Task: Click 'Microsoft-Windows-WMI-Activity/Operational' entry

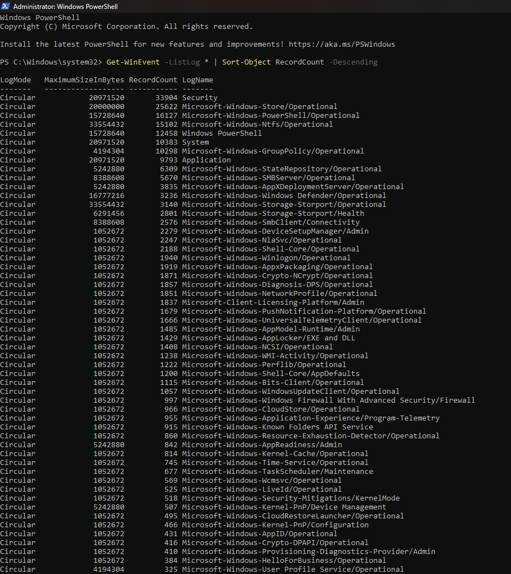Action: coord(275,356)
